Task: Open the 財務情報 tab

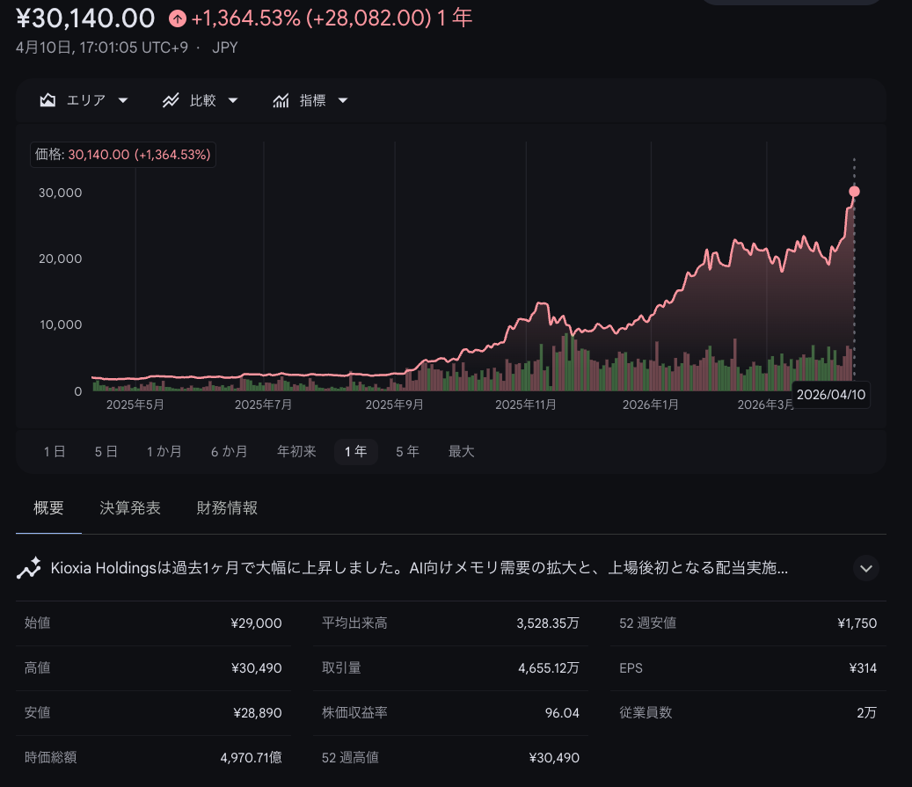Action: (x=227, y=508)
